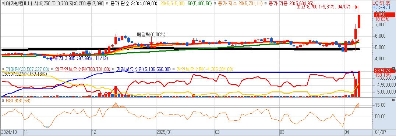Click the 18.83% change label
The width and height of the screenshot is (396, 136).
pyautogui.click(x=382, y=19)
